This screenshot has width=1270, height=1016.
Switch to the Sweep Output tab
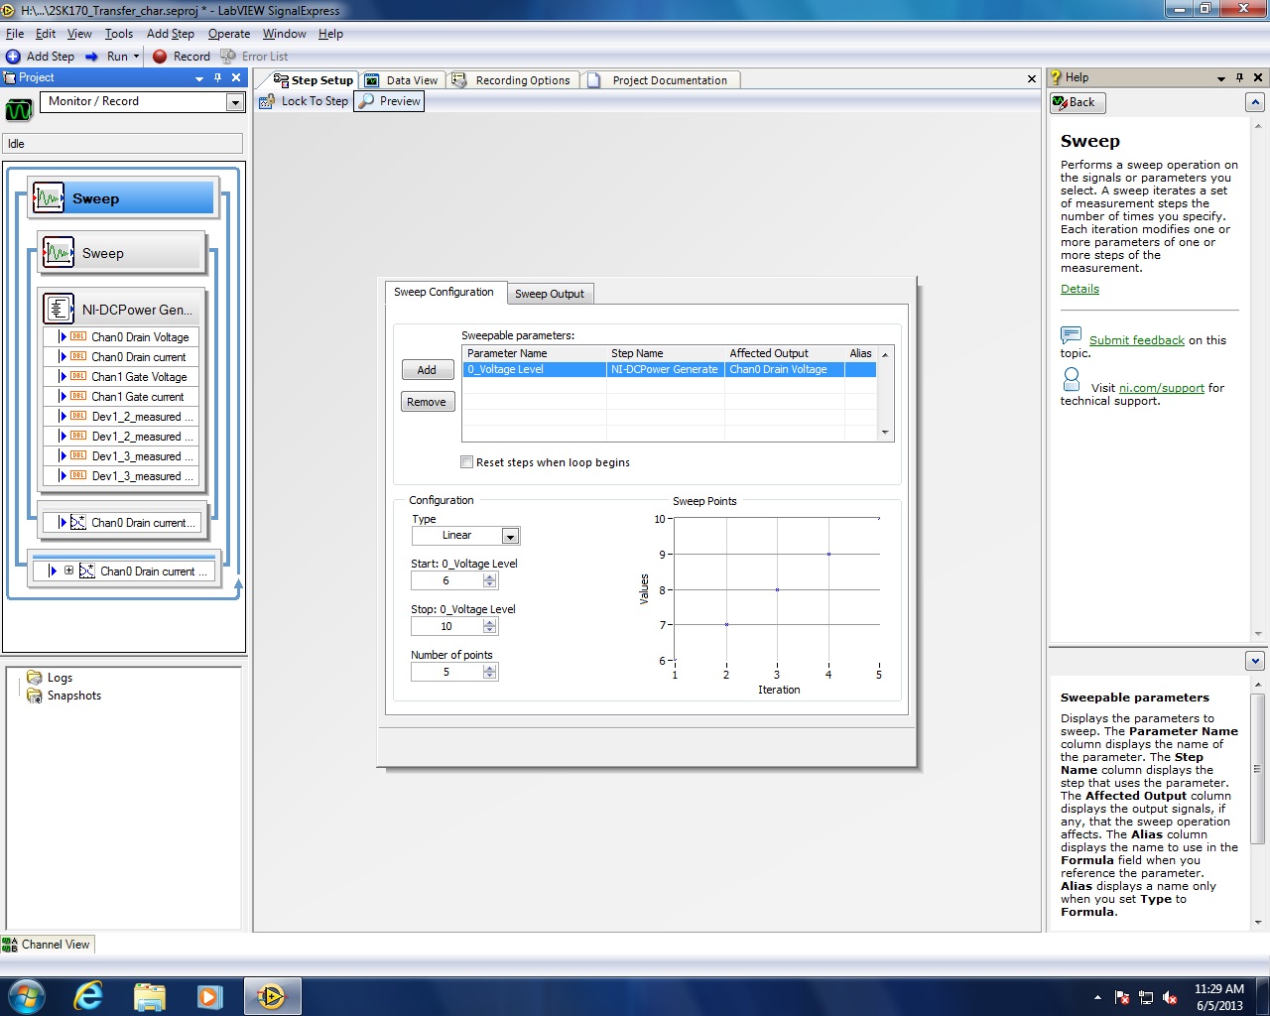(x=550, y=294)
